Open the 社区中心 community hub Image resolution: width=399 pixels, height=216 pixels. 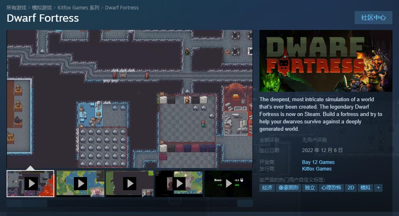(373, 18)
